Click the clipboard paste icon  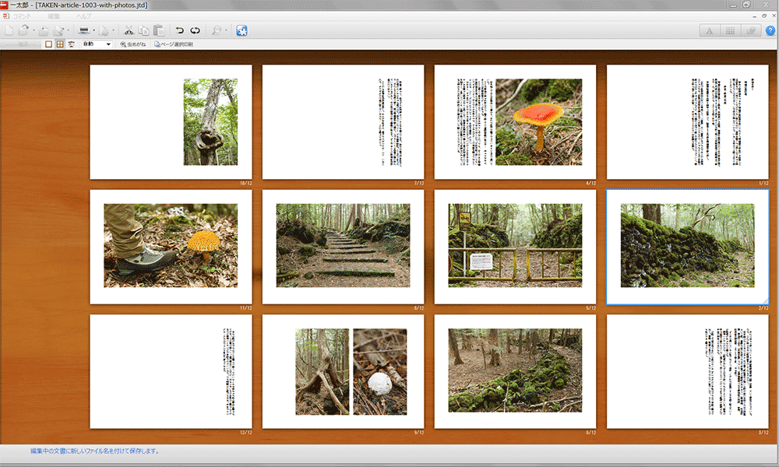coord(159,30)
